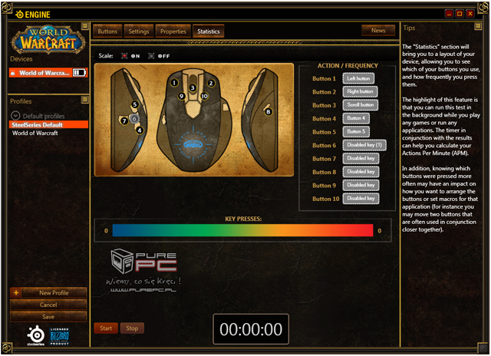Open the Buttons tab
The image size is (491, 356).
(x=107, y=31)
